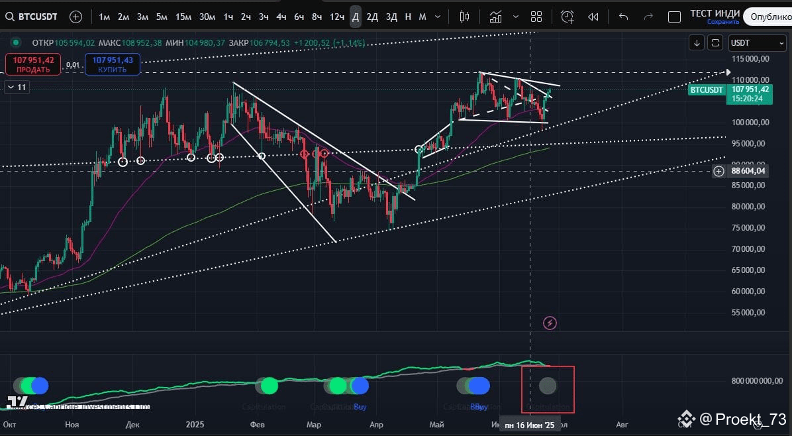Image resolution: width=792 pixels, height=436 pixels.
Task: Expand the indicators favorites chevron
Action: [x=516, y=17]
